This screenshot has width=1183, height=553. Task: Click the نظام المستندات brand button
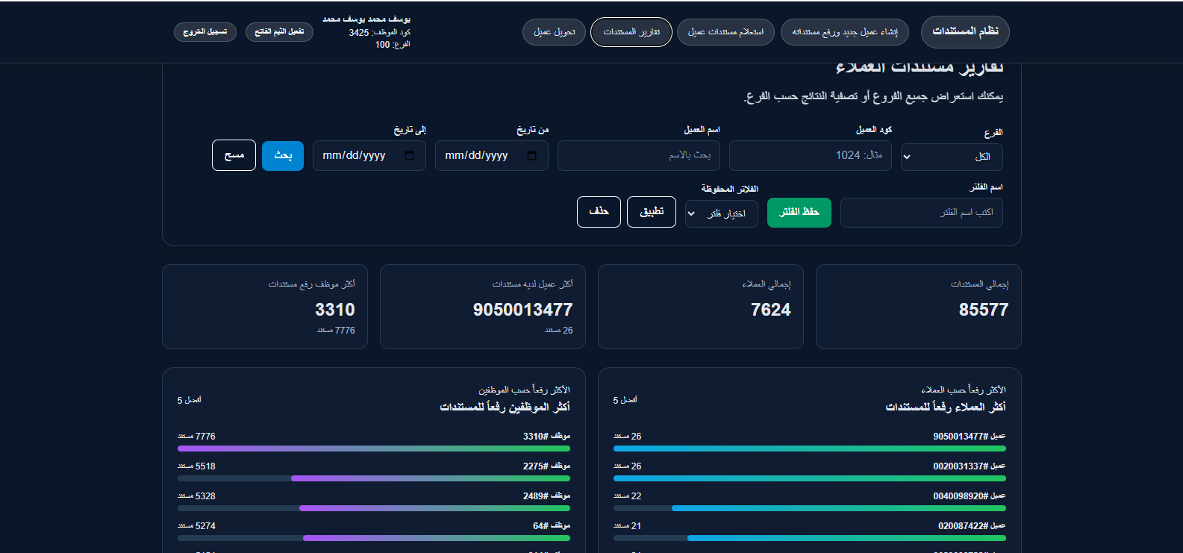tap(965, 31)
